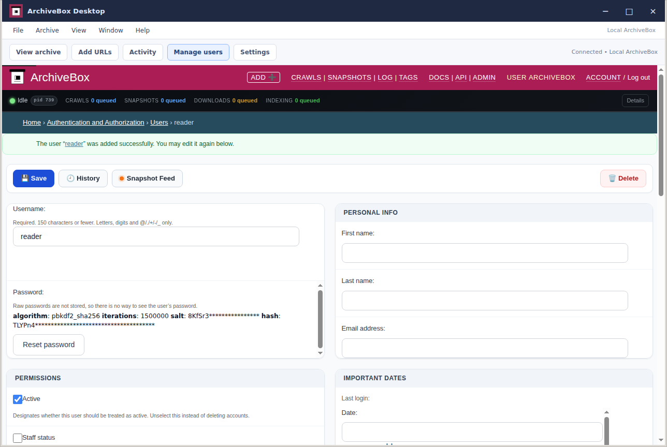Open the Archive menu
Viewport: 667px width, 447px height.
(x=47, y=31)
